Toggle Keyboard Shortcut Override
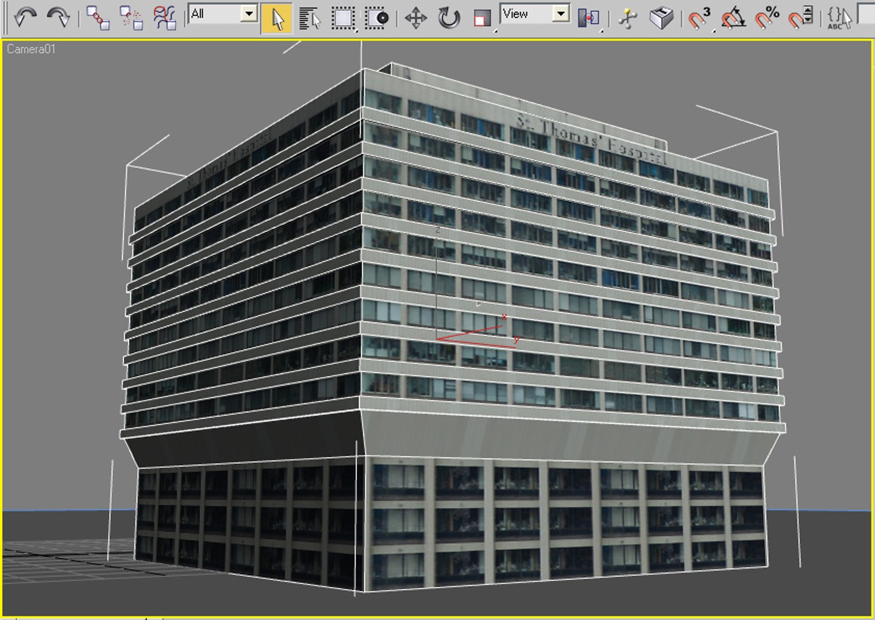 pos(661,18)
